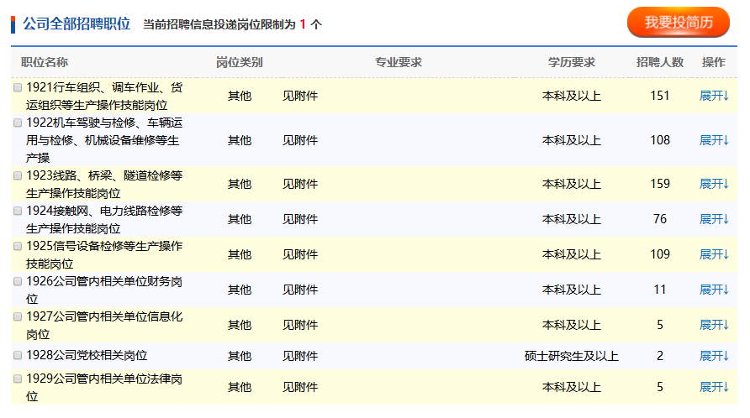Viewport: 750px width, 418px height.
Task: Click the 操作 column header
Action: (714, 62)
